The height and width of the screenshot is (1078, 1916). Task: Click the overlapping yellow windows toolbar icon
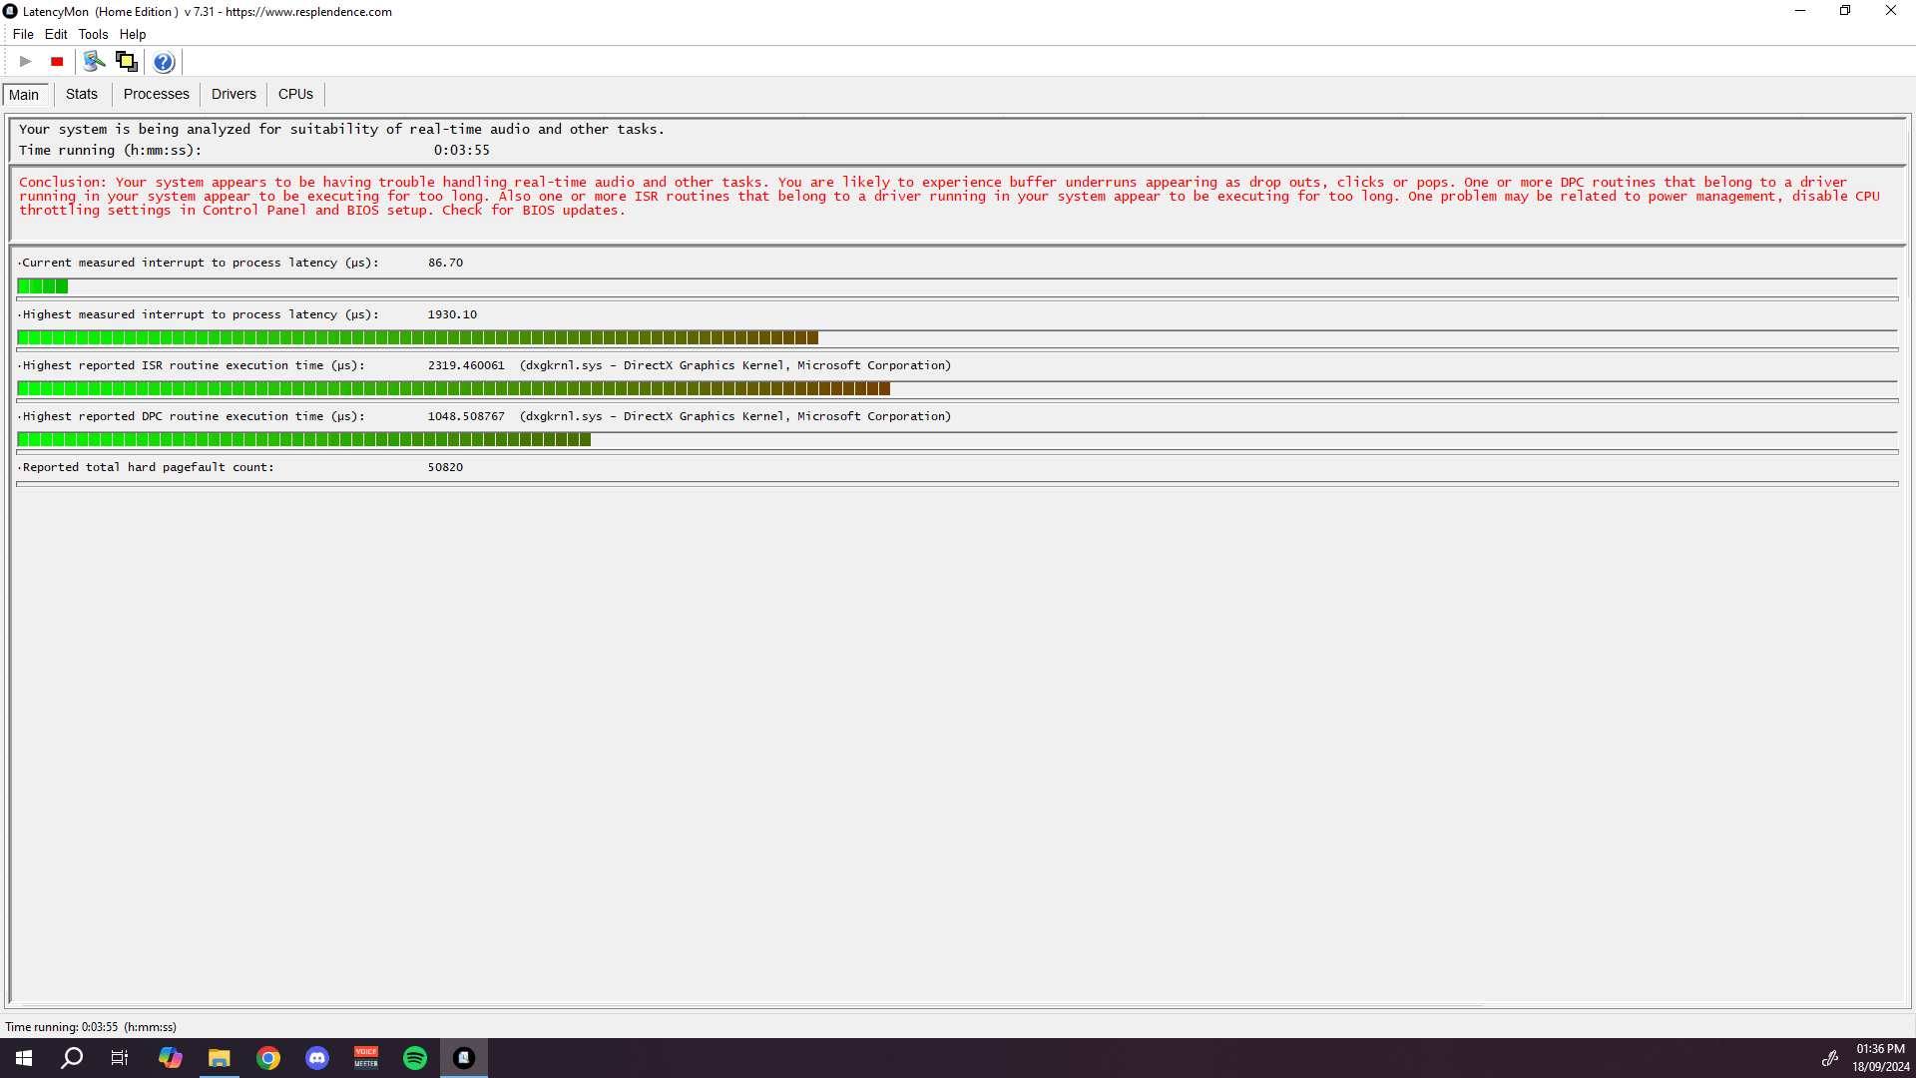click(126, 62)
